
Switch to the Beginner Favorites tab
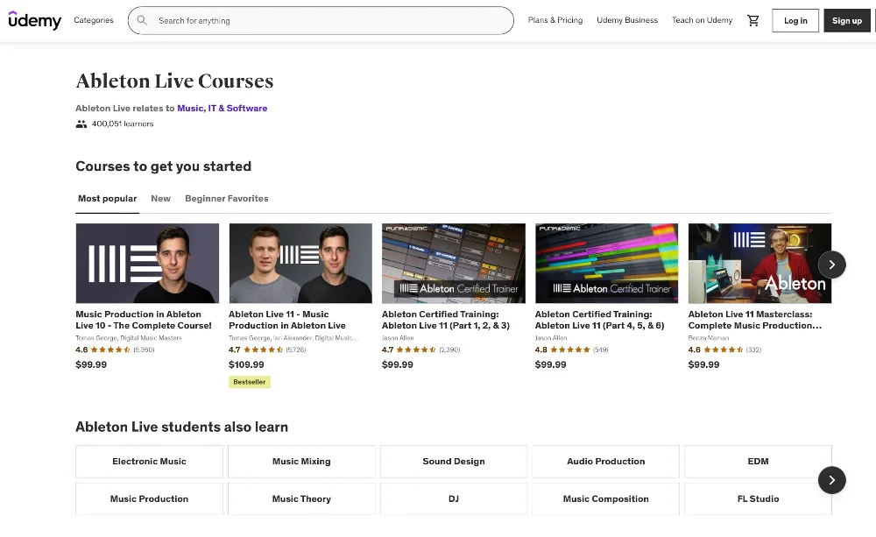click(x=227, y=198)
